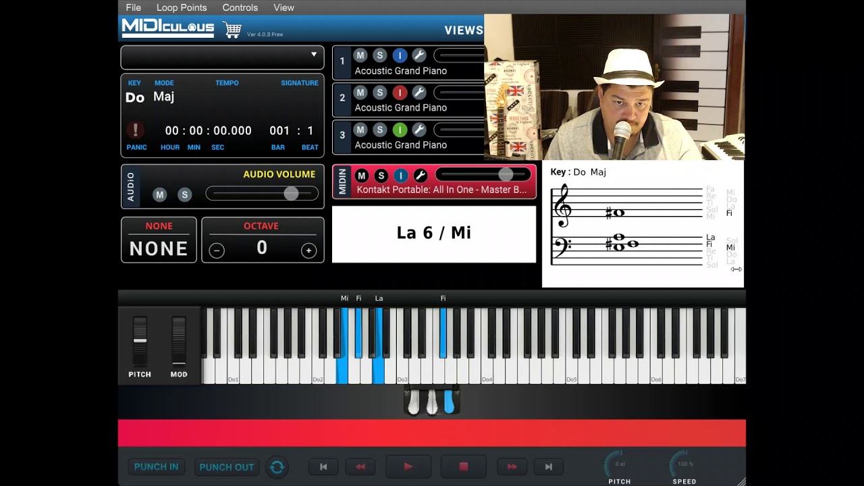Click the Punch Out button

(227, 466)
